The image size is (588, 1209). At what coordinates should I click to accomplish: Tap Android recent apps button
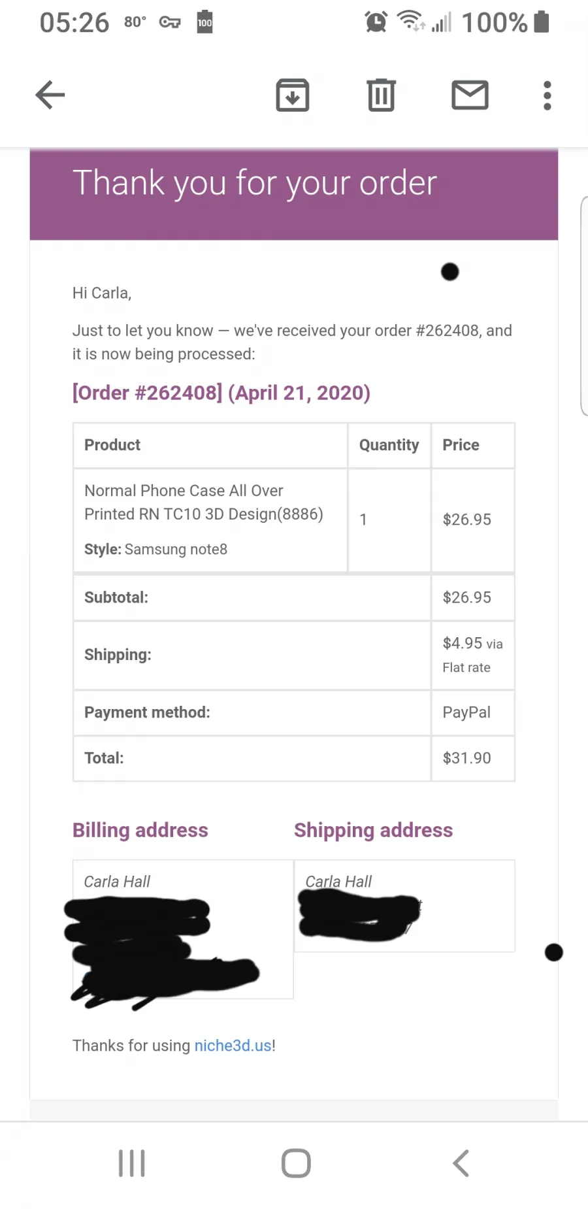tap(132, 1163)
